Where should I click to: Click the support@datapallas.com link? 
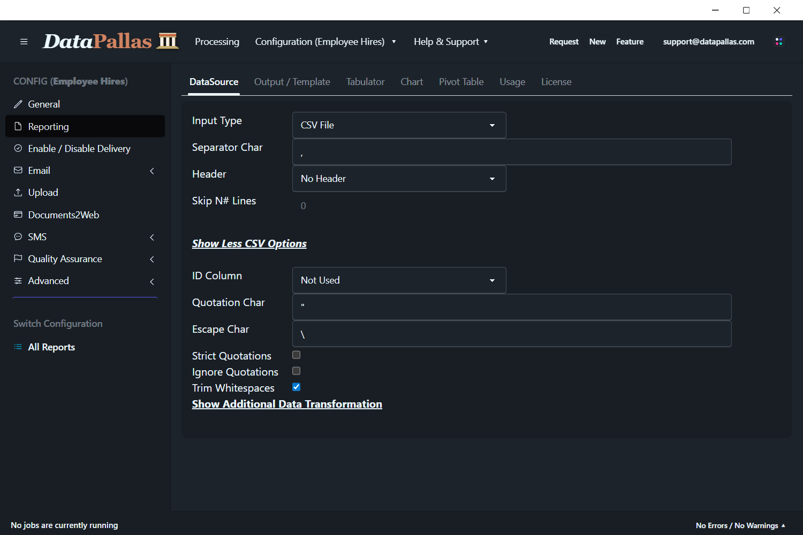click(709, 42)
